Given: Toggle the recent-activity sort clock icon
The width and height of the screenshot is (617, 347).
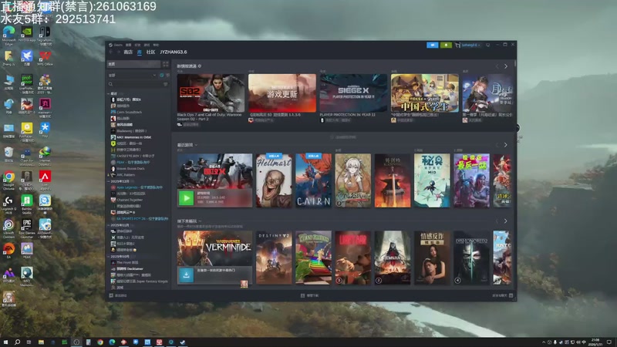Looking at the screenshot, I should click(x=162, y=75).
